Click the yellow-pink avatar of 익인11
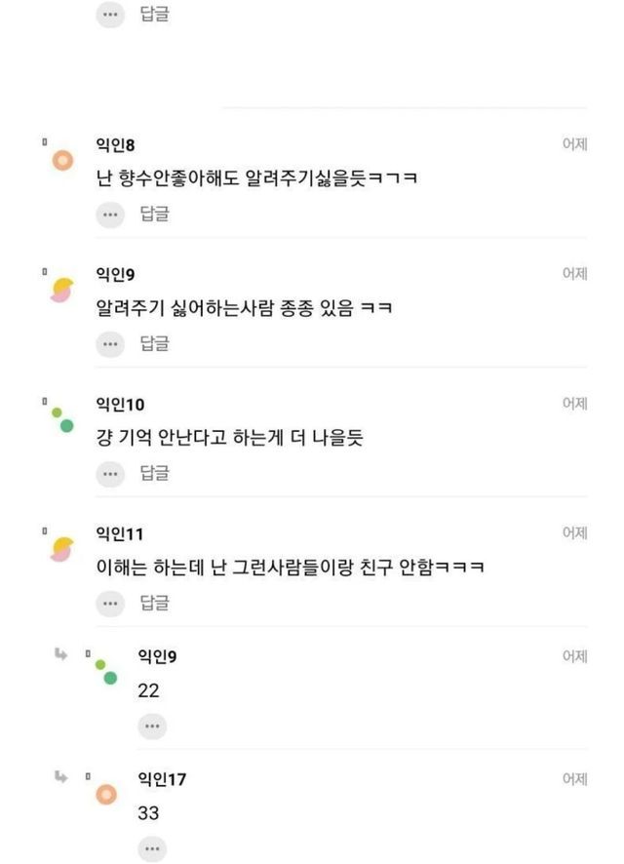Screen dimensions: 624x864 pos(62,549)
